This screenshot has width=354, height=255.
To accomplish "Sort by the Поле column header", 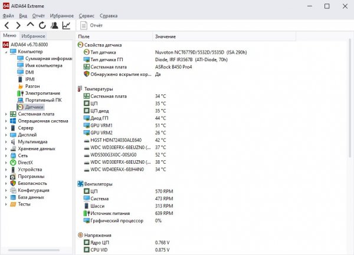I will [114, 37].
